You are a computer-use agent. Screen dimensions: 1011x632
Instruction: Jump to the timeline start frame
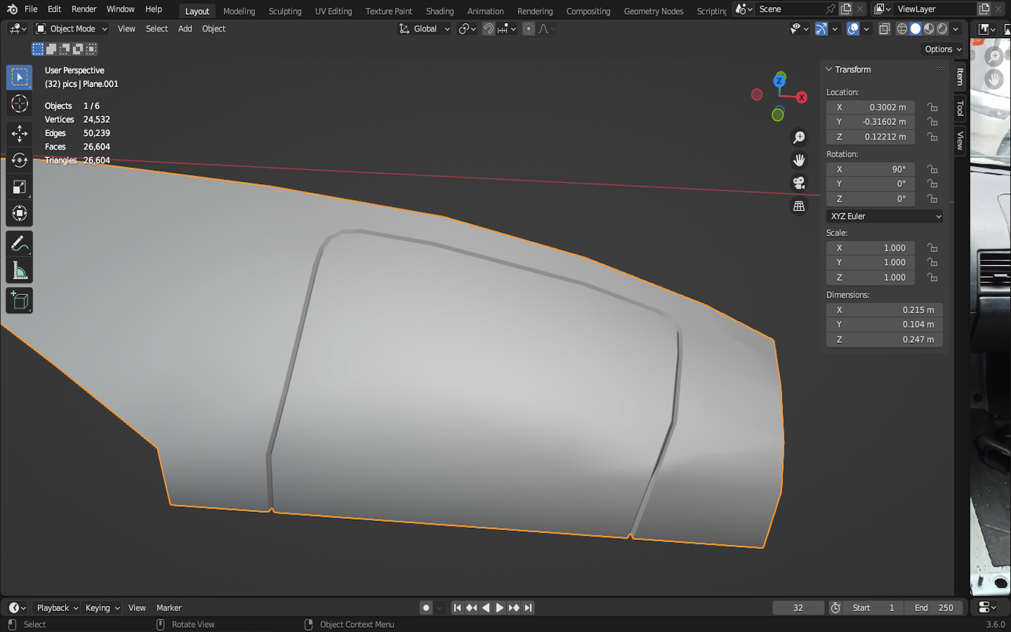click(457, 608)
